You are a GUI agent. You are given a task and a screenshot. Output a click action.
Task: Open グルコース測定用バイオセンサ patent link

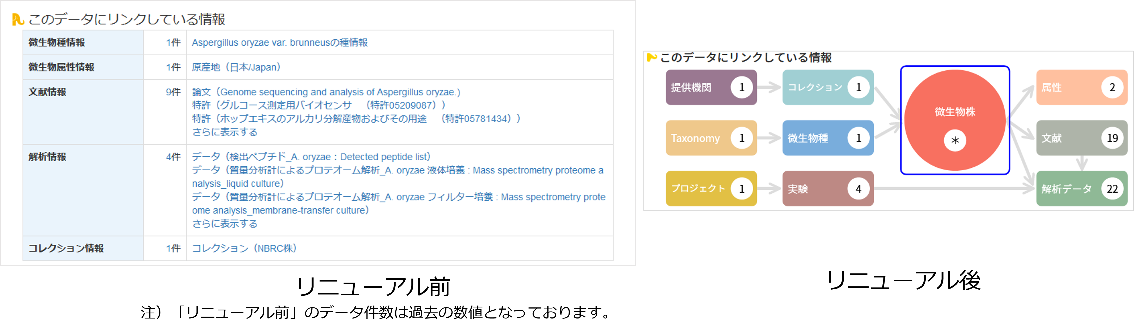pyautogui.click(x=319, y=105)
